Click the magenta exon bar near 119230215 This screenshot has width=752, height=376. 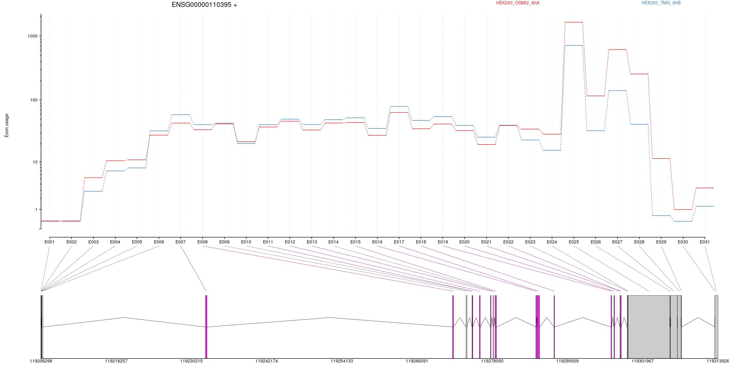click(206, 327)
